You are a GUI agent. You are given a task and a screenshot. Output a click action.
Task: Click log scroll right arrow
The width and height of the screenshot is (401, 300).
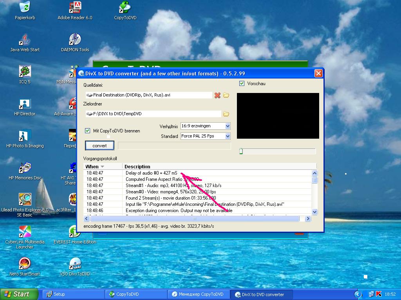(308, 219)
